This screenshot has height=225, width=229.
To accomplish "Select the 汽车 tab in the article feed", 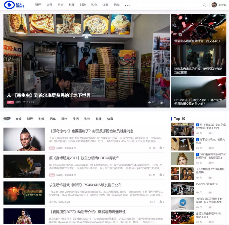I will (x=53, y=119).
